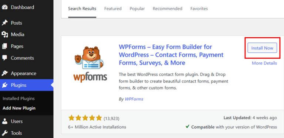Visit the WPForms author link
This screenshot has width=284, height=138.
coord(134,99)
